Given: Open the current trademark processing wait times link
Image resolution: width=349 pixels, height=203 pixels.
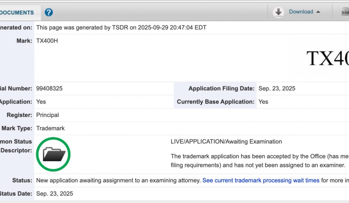Looking at the screenshot, I should pos(261,180).
